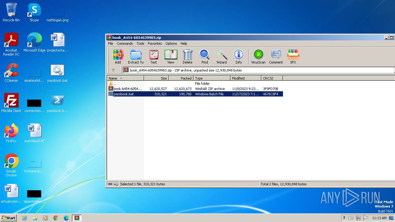This screenshot has width=395, height=222.
Task: Open the View file tool
Action: 171,57
